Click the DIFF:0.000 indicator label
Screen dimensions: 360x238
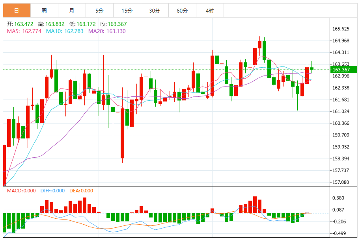point(52,190)
